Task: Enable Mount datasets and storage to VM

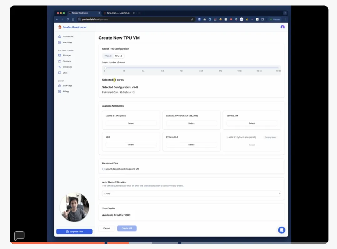Action: [103, 169]
